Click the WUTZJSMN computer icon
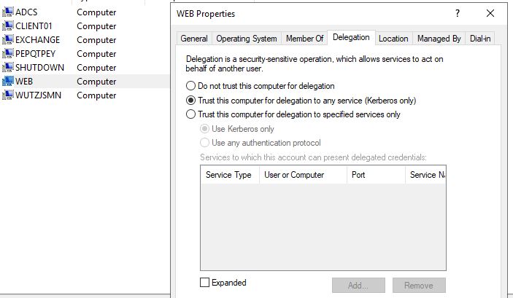 (x=8, y=95)
